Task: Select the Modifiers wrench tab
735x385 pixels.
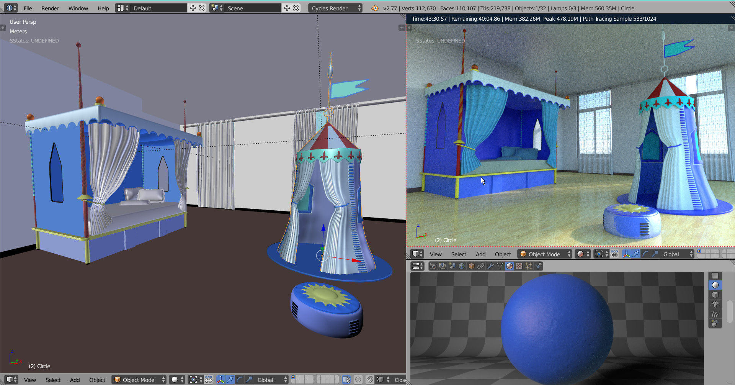Action: (490, 266)
